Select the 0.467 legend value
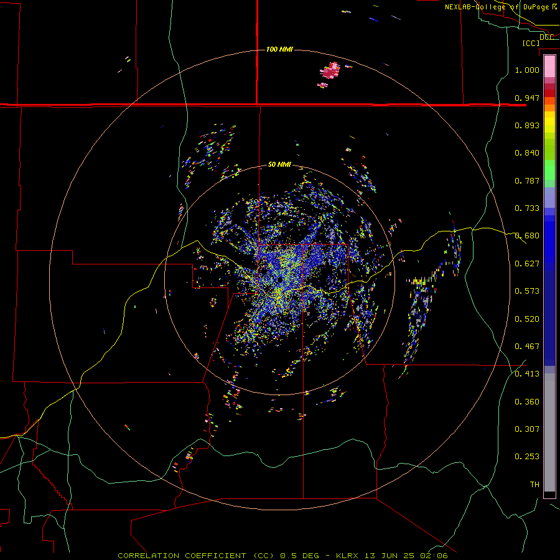 [x=527, y=347]
